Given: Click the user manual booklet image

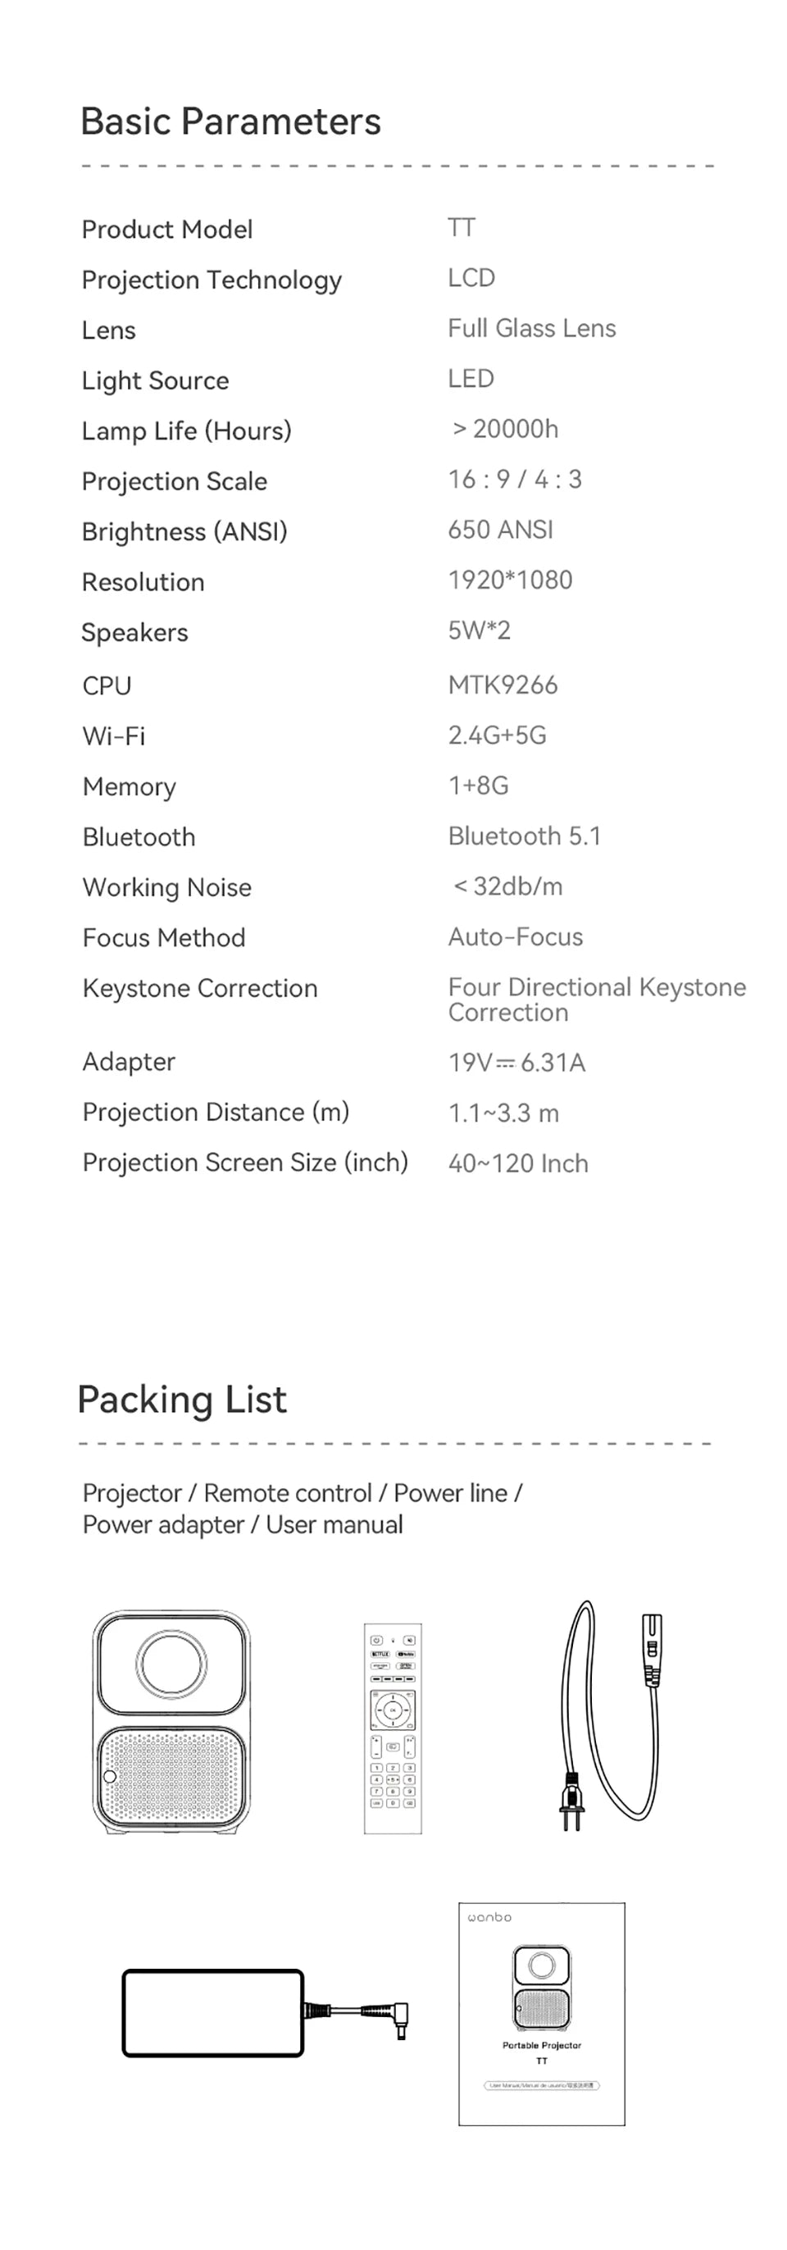Looking at the screenshot, I should pyautogui.click(x=542, y=2013).
